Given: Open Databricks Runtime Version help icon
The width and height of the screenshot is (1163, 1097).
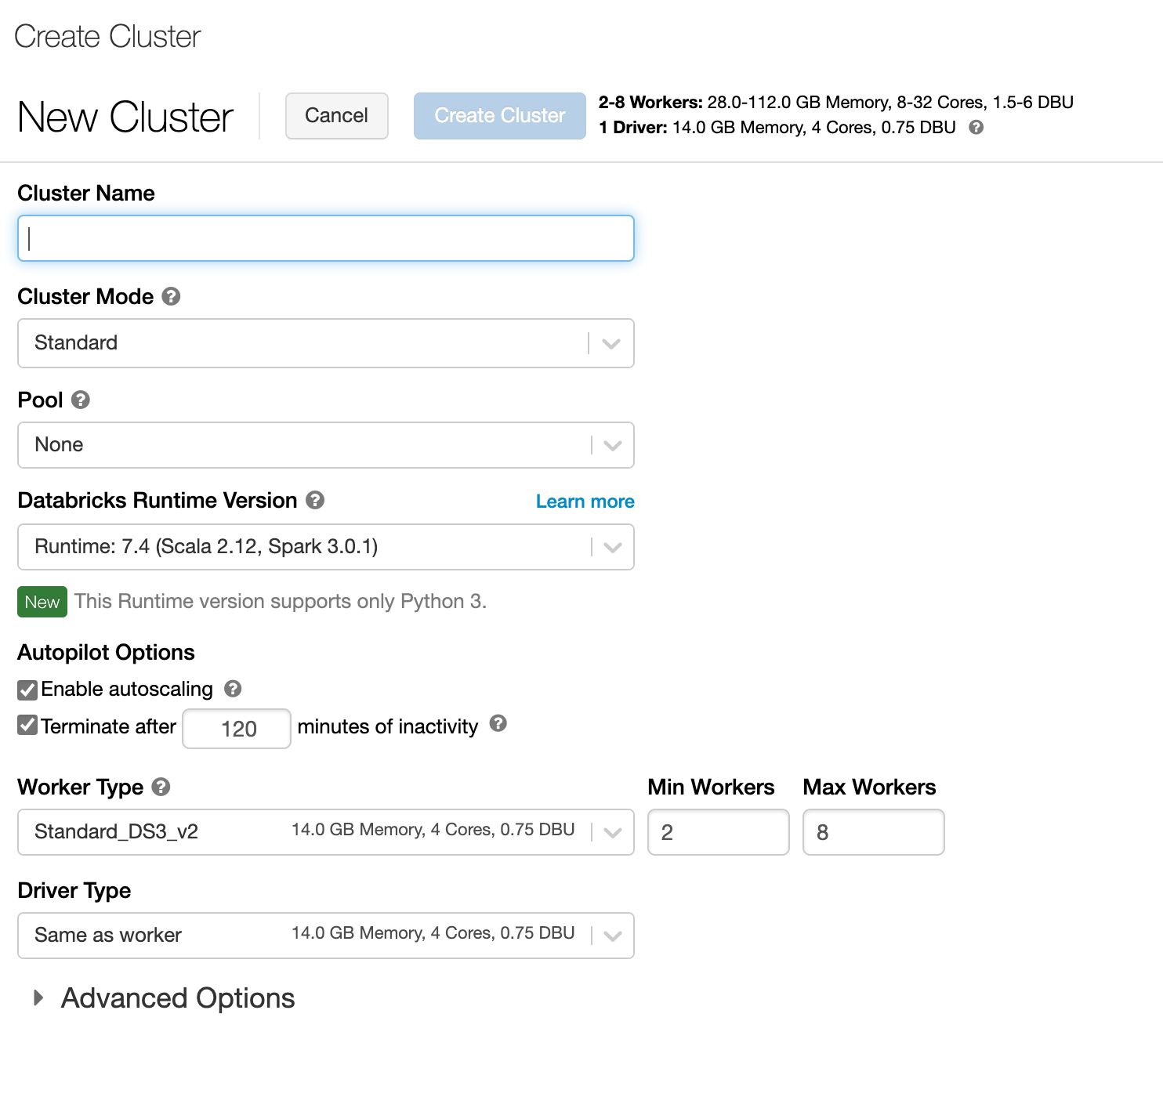Looking at the screenshot, I should point(315,500).
